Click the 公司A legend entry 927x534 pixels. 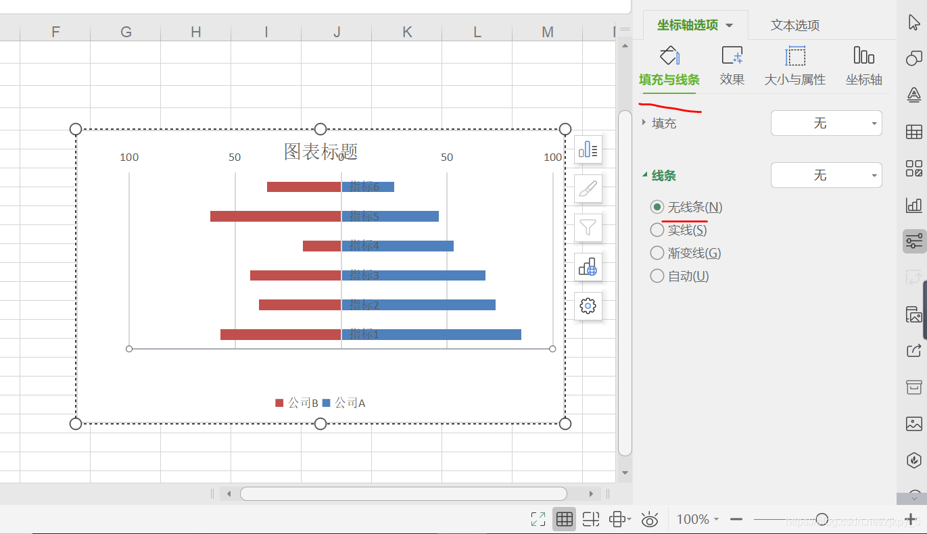pos(343,403)
